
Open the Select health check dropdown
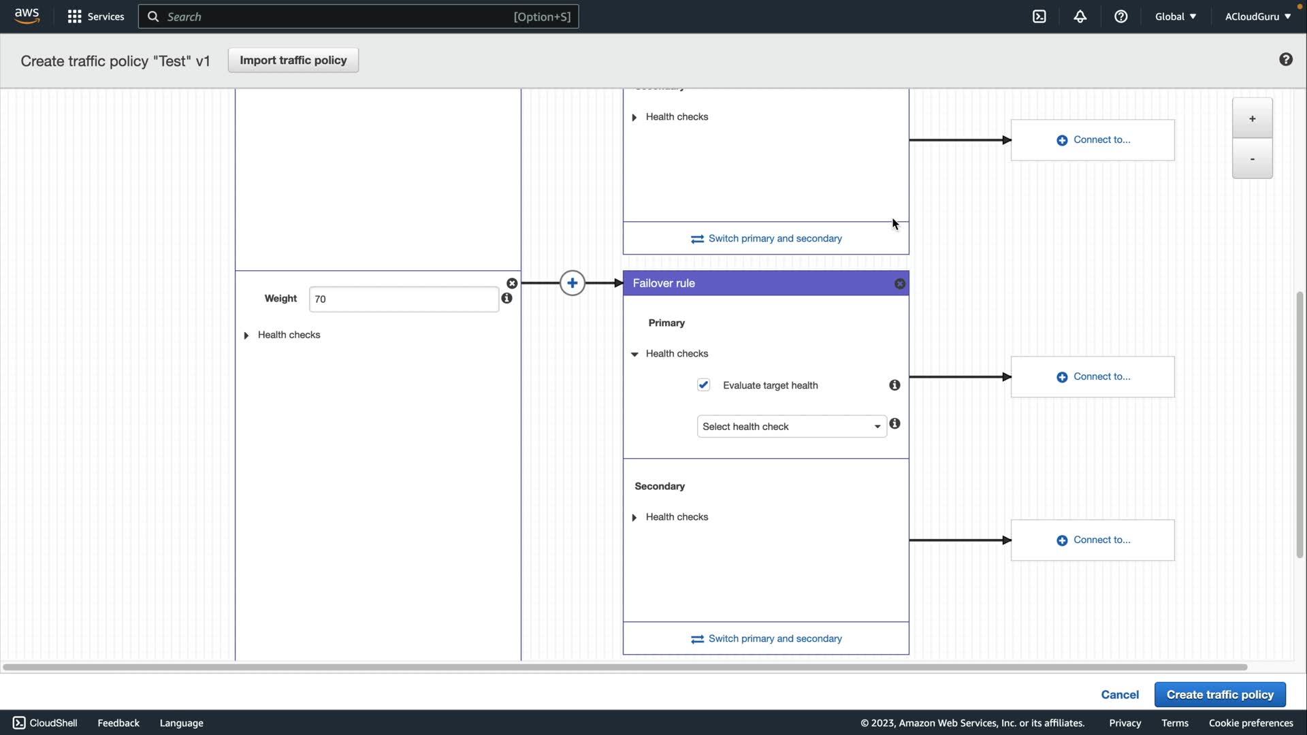pos(791,427)
